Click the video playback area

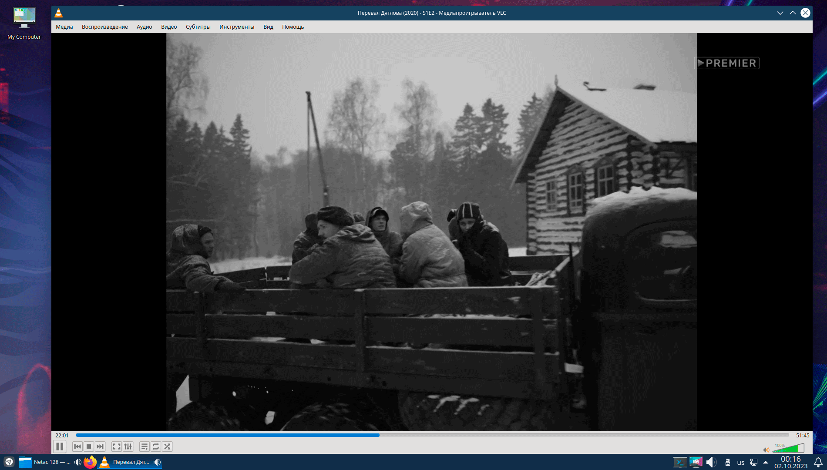432,232
